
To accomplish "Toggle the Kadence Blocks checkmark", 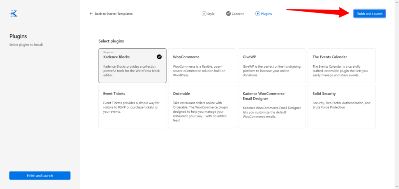I will point(159,57).
